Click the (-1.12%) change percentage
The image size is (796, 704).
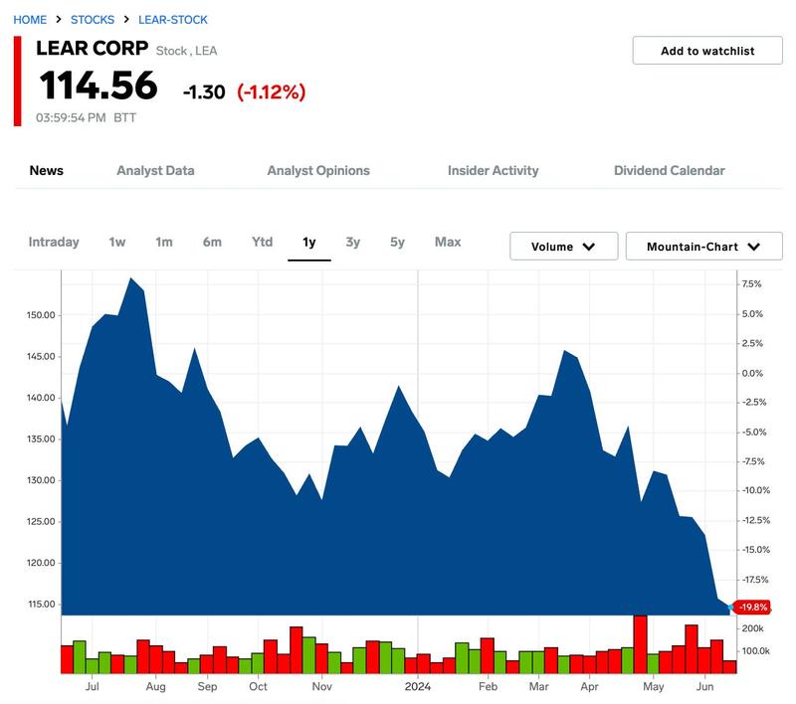[x=271, y=91]
